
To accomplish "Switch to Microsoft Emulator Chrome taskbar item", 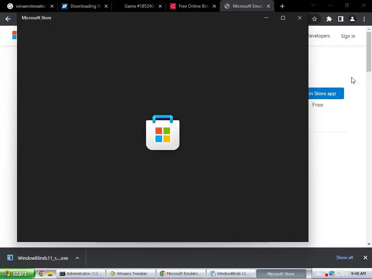I will tap(181, 274).
